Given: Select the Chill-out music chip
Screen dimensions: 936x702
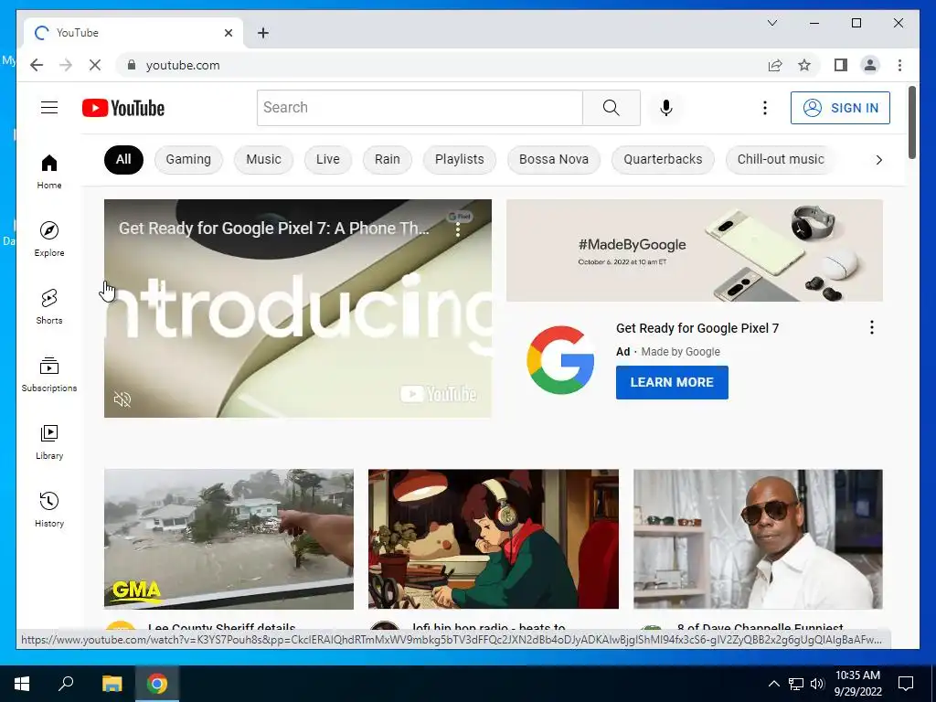Looking at the screenshot, I should (781, 159).
